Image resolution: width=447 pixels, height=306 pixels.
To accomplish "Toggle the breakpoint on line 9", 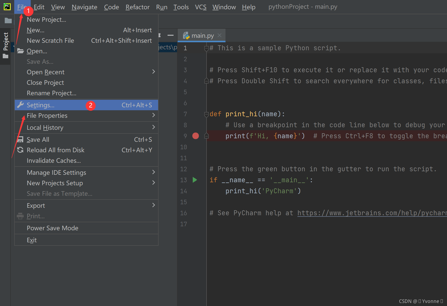I will [196, 136].
